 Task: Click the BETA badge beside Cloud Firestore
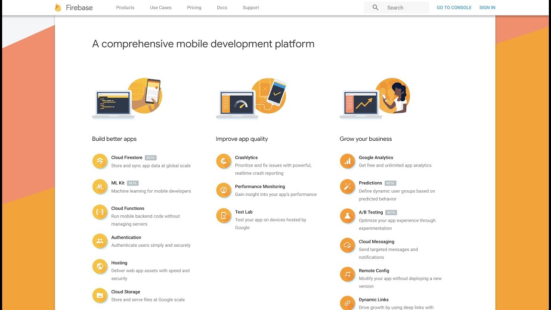pos(151,158)
